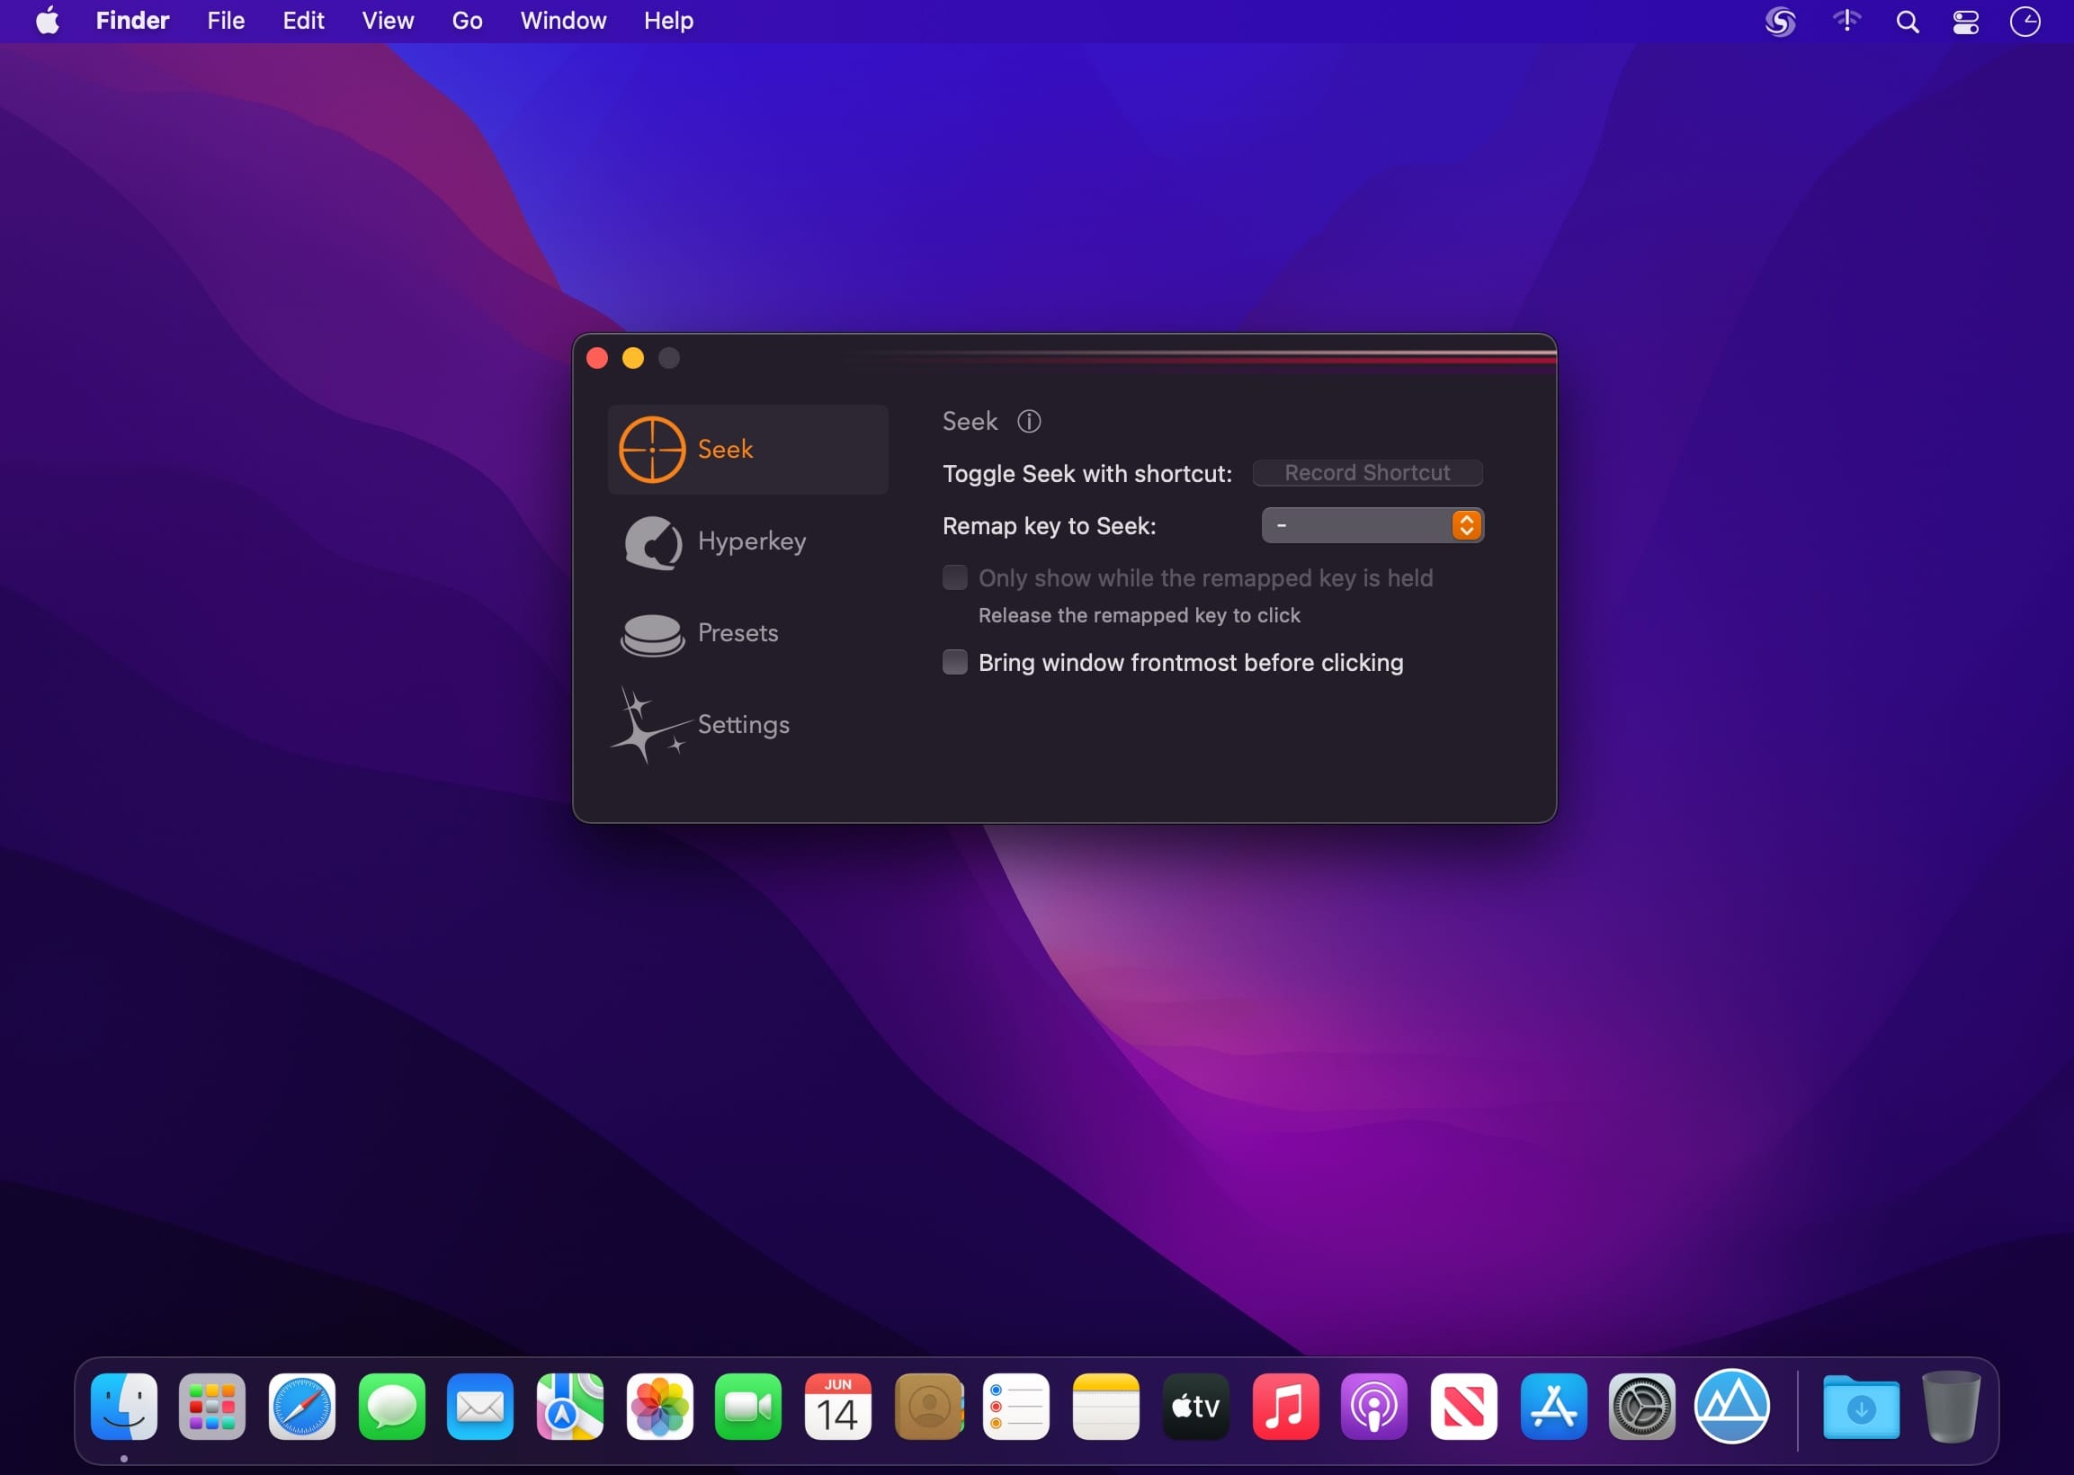Open the Window menu
2074x1475 pixels.
pyautogui.click(x=563, y=21)
